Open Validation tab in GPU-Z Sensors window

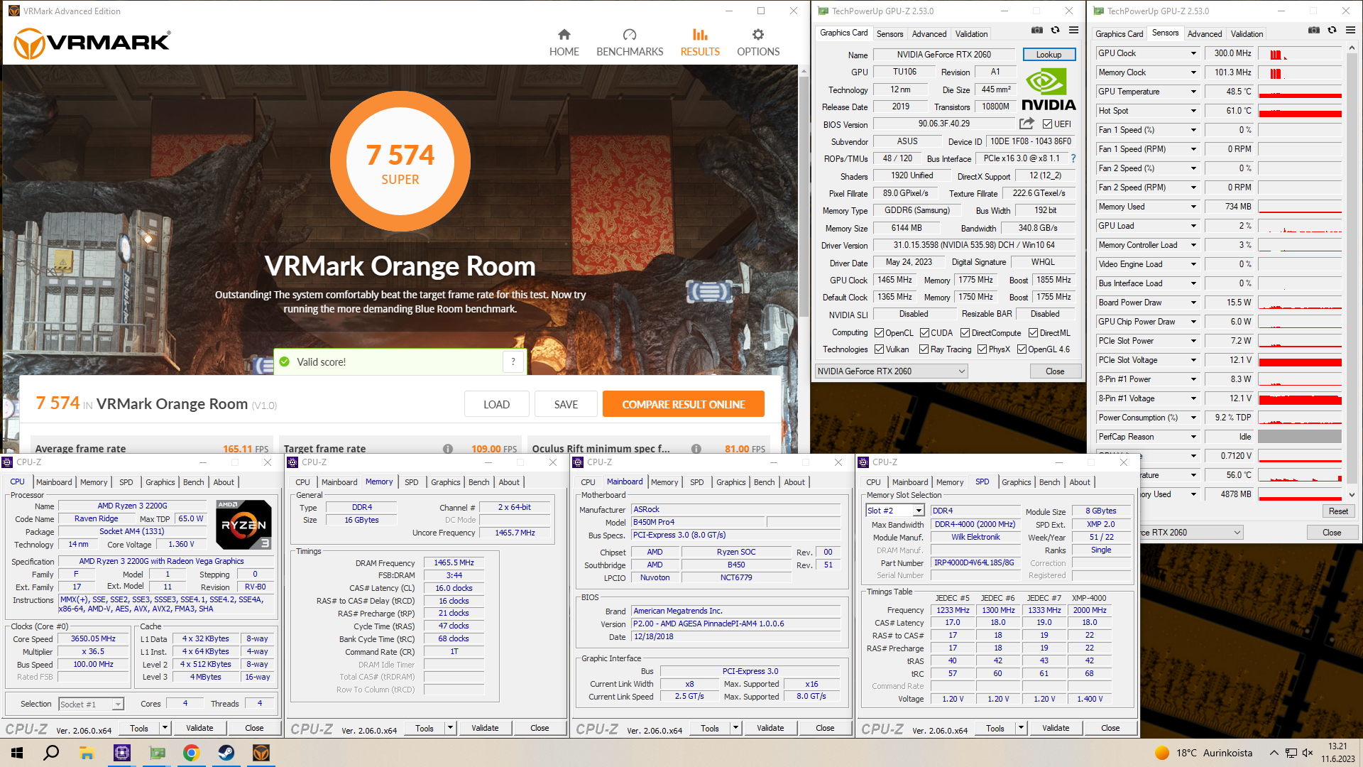1247,34
